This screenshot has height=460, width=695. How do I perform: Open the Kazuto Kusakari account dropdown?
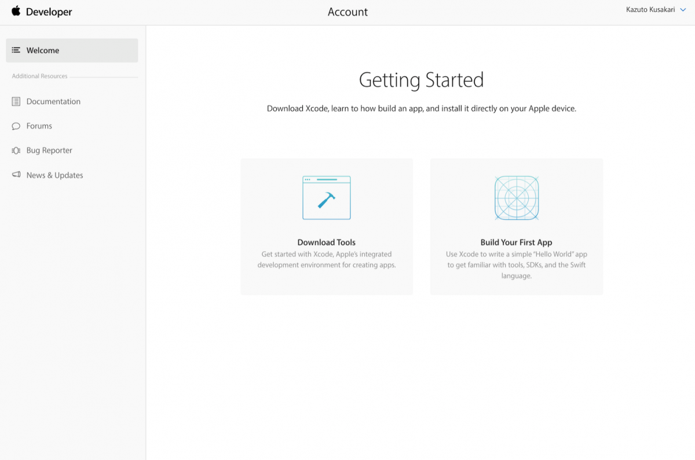[x=649, y=9]
